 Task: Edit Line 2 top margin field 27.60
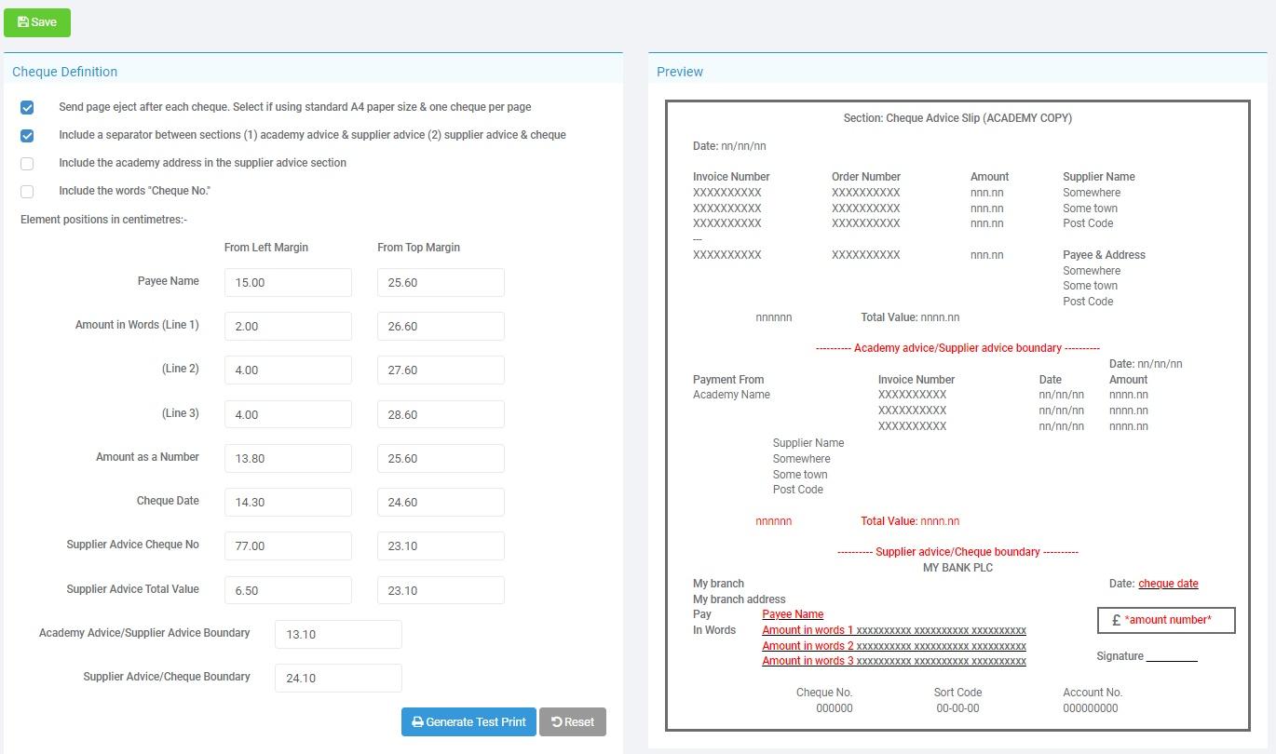[441, 370]
